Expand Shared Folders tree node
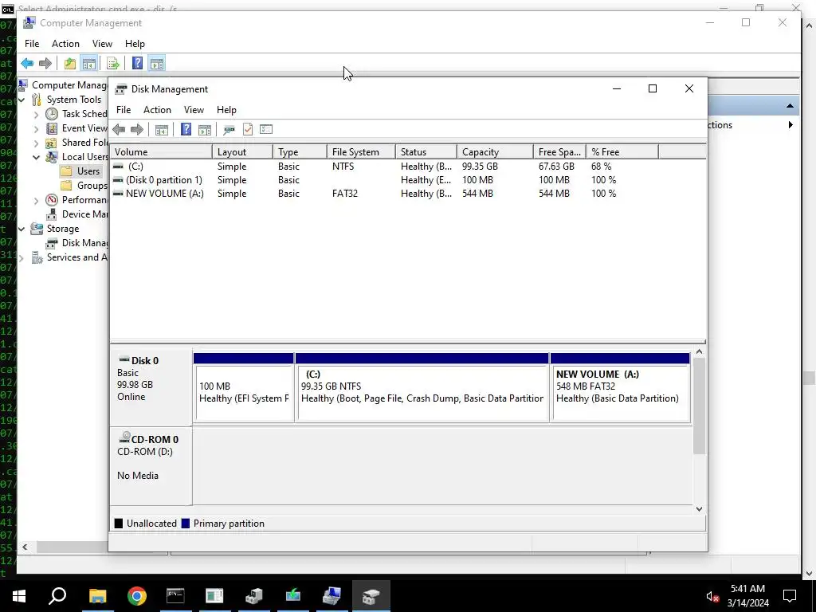This screenshot has height=612, width=816. click(x=36, y=143)
